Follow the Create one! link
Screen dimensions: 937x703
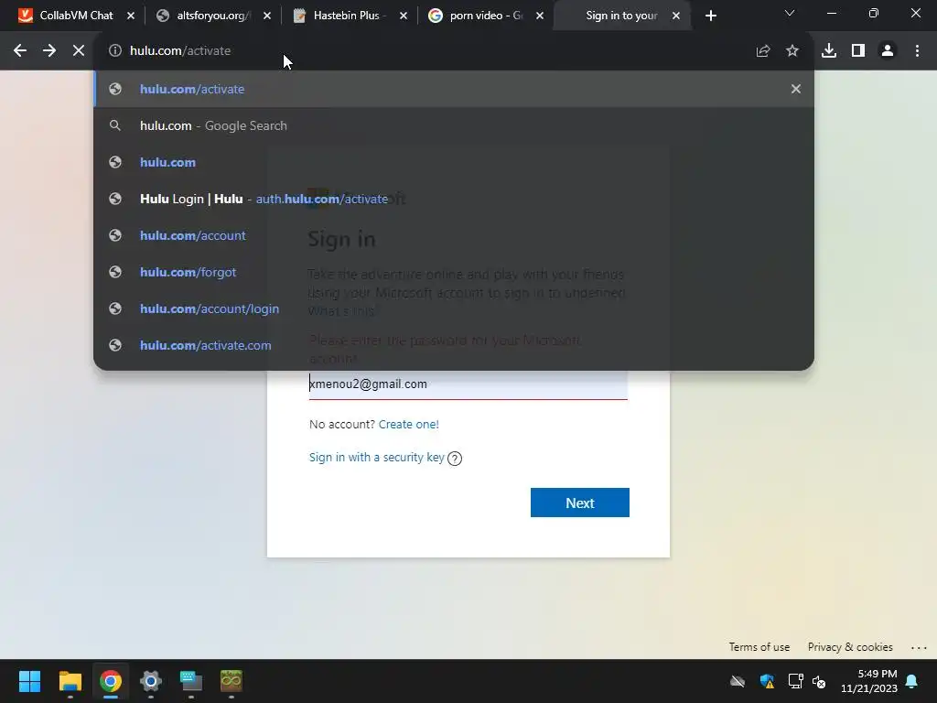(x=409, y=424)
